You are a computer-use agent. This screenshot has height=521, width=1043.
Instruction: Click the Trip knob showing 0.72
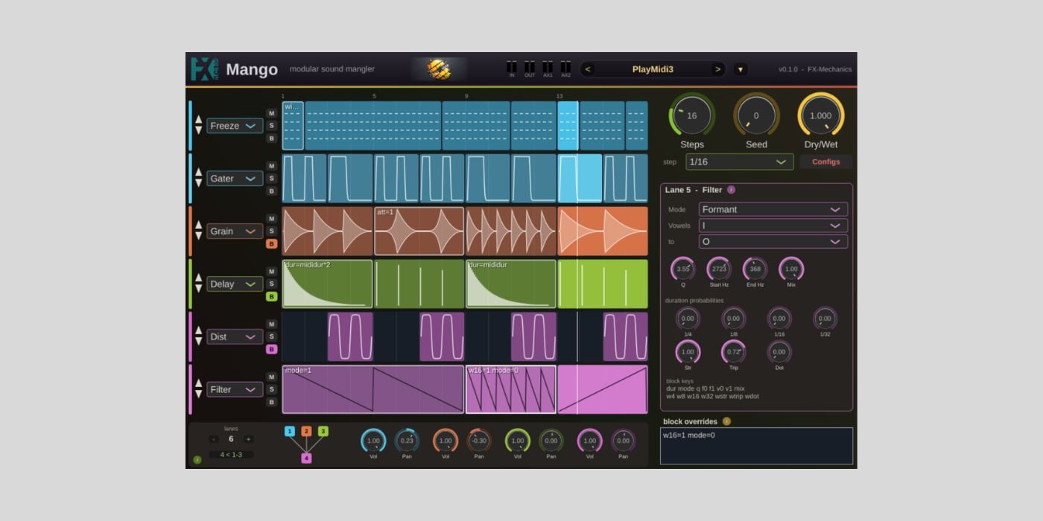click(x=734, y=351)
